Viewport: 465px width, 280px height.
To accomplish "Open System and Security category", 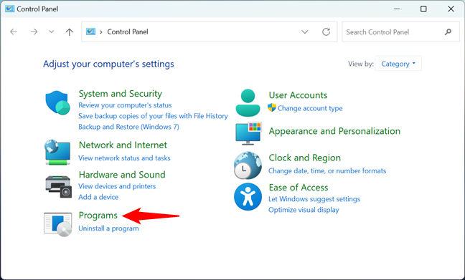I will (120, 94).
